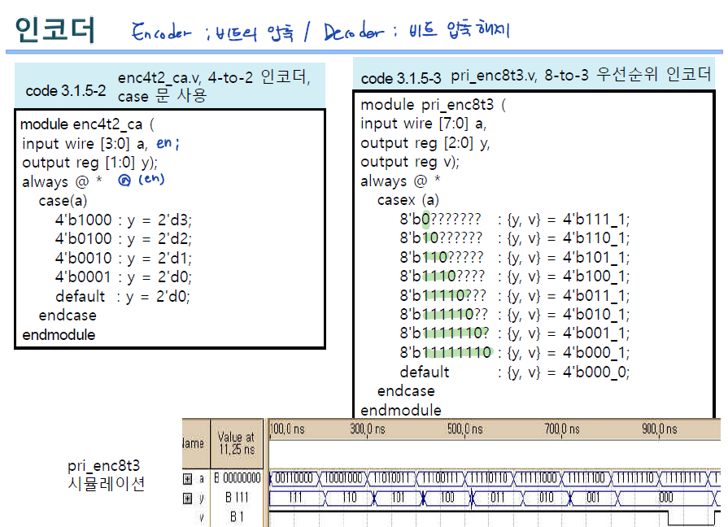The height and width of the screenshot is (527, 728).
Task: Click the 500.0 ns time ruler mark
Action: (x=465, y=429)
